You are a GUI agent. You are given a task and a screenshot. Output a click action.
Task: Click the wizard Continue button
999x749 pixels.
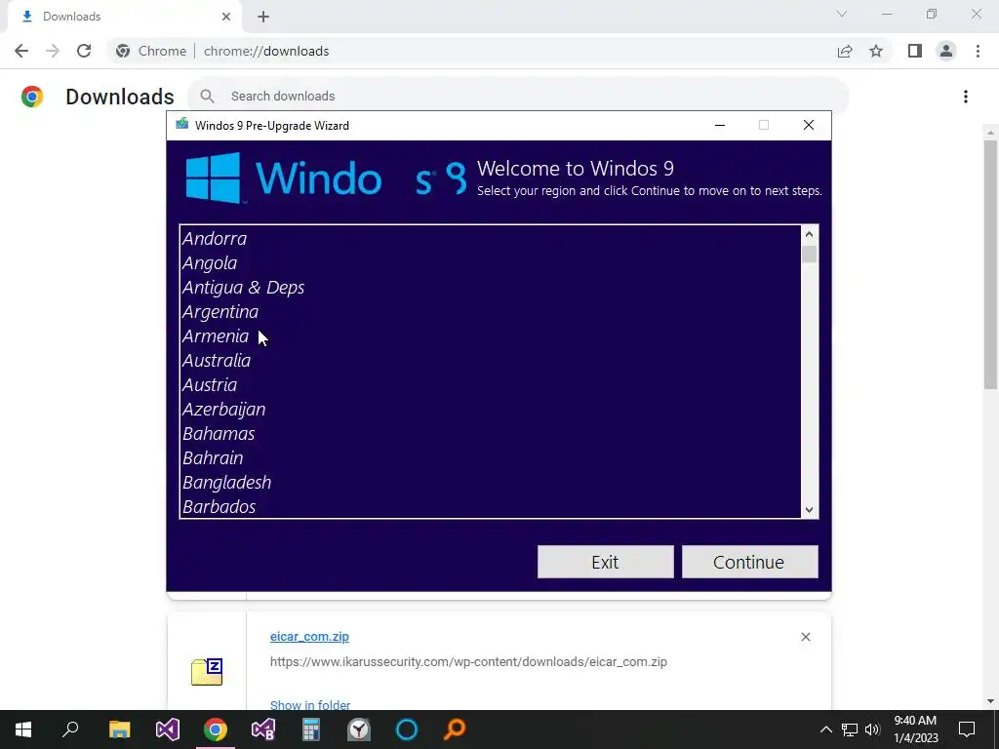pyautogui.click(x=750, y=562)
